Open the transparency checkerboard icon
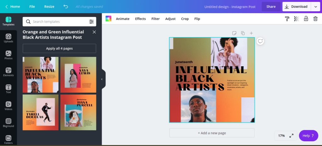This screenshot has width=322, height=146. tap(296, 19)
